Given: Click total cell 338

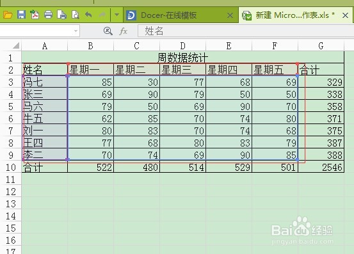Looking at the screenshot, I should pos(321,94).
